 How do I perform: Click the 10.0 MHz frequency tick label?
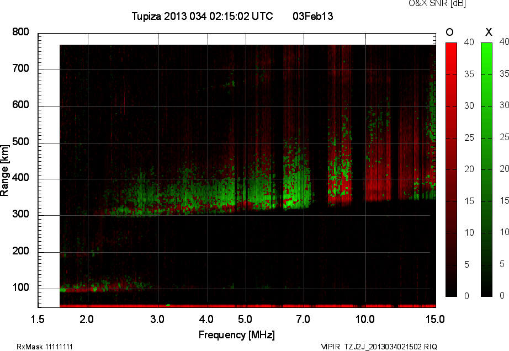365,319
